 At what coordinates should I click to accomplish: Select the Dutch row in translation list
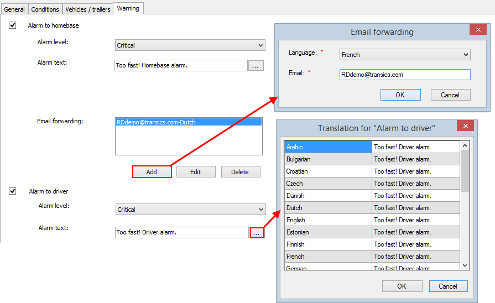[327, 208]
